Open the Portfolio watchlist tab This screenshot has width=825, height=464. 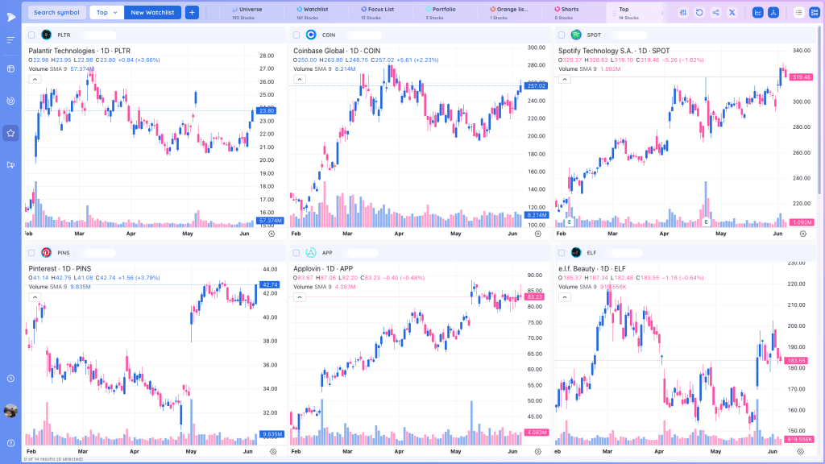pyautogui.click(x=441, y=13)
